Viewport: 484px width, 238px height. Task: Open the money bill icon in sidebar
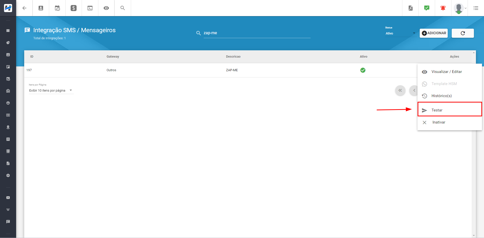pyautogui.click(x=8, y=115)
